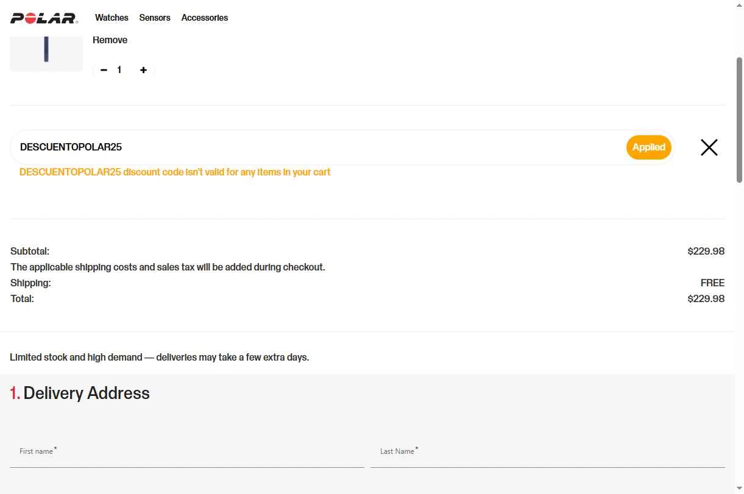Click the Polar logo
The width and height of the screenshot is (744, 494).
[44, 18]
